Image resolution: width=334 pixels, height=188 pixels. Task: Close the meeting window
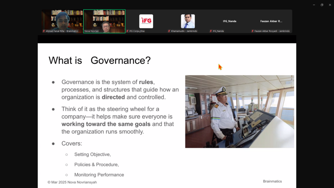pyautogui.click(x=329, y=5)
